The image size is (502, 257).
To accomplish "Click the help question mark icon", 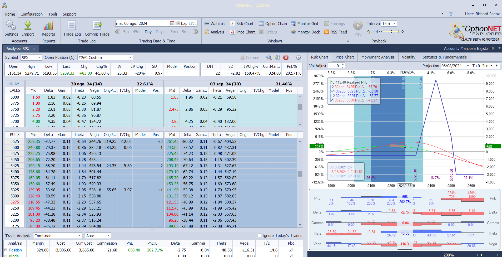I will click(451, 14).
